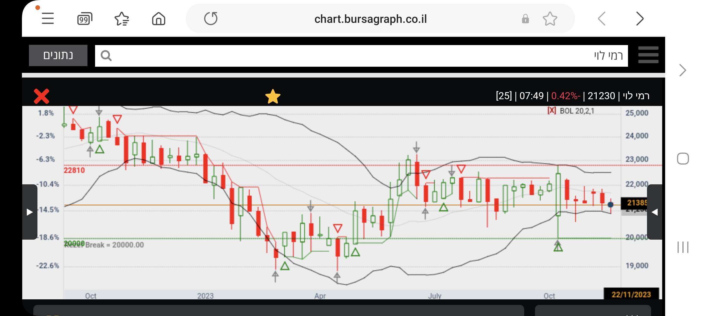Navigate back with browser arrow
This screenshot has width=702, height=316.
click(x=602, y=19)
